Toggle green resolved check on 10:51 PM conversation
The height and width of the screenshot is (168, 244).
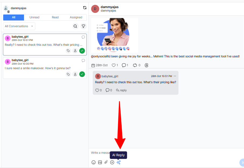pyautogui.click(x=82, y=51)
